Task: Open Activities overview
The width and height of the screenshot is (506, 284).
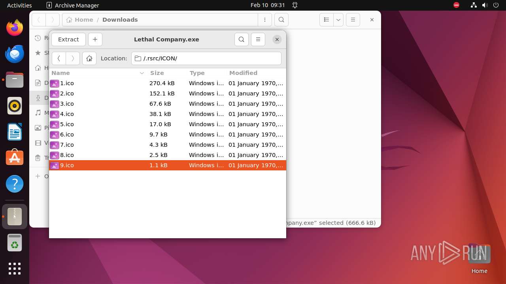Action: click(19, 5)
